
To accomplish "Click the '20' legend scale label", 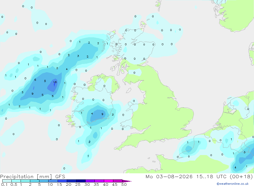I will [69, 184].
